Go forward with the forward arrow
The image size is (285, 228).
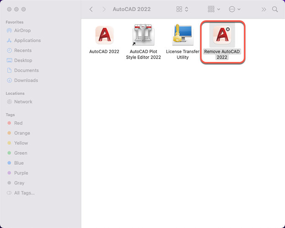tap(104, 9)
